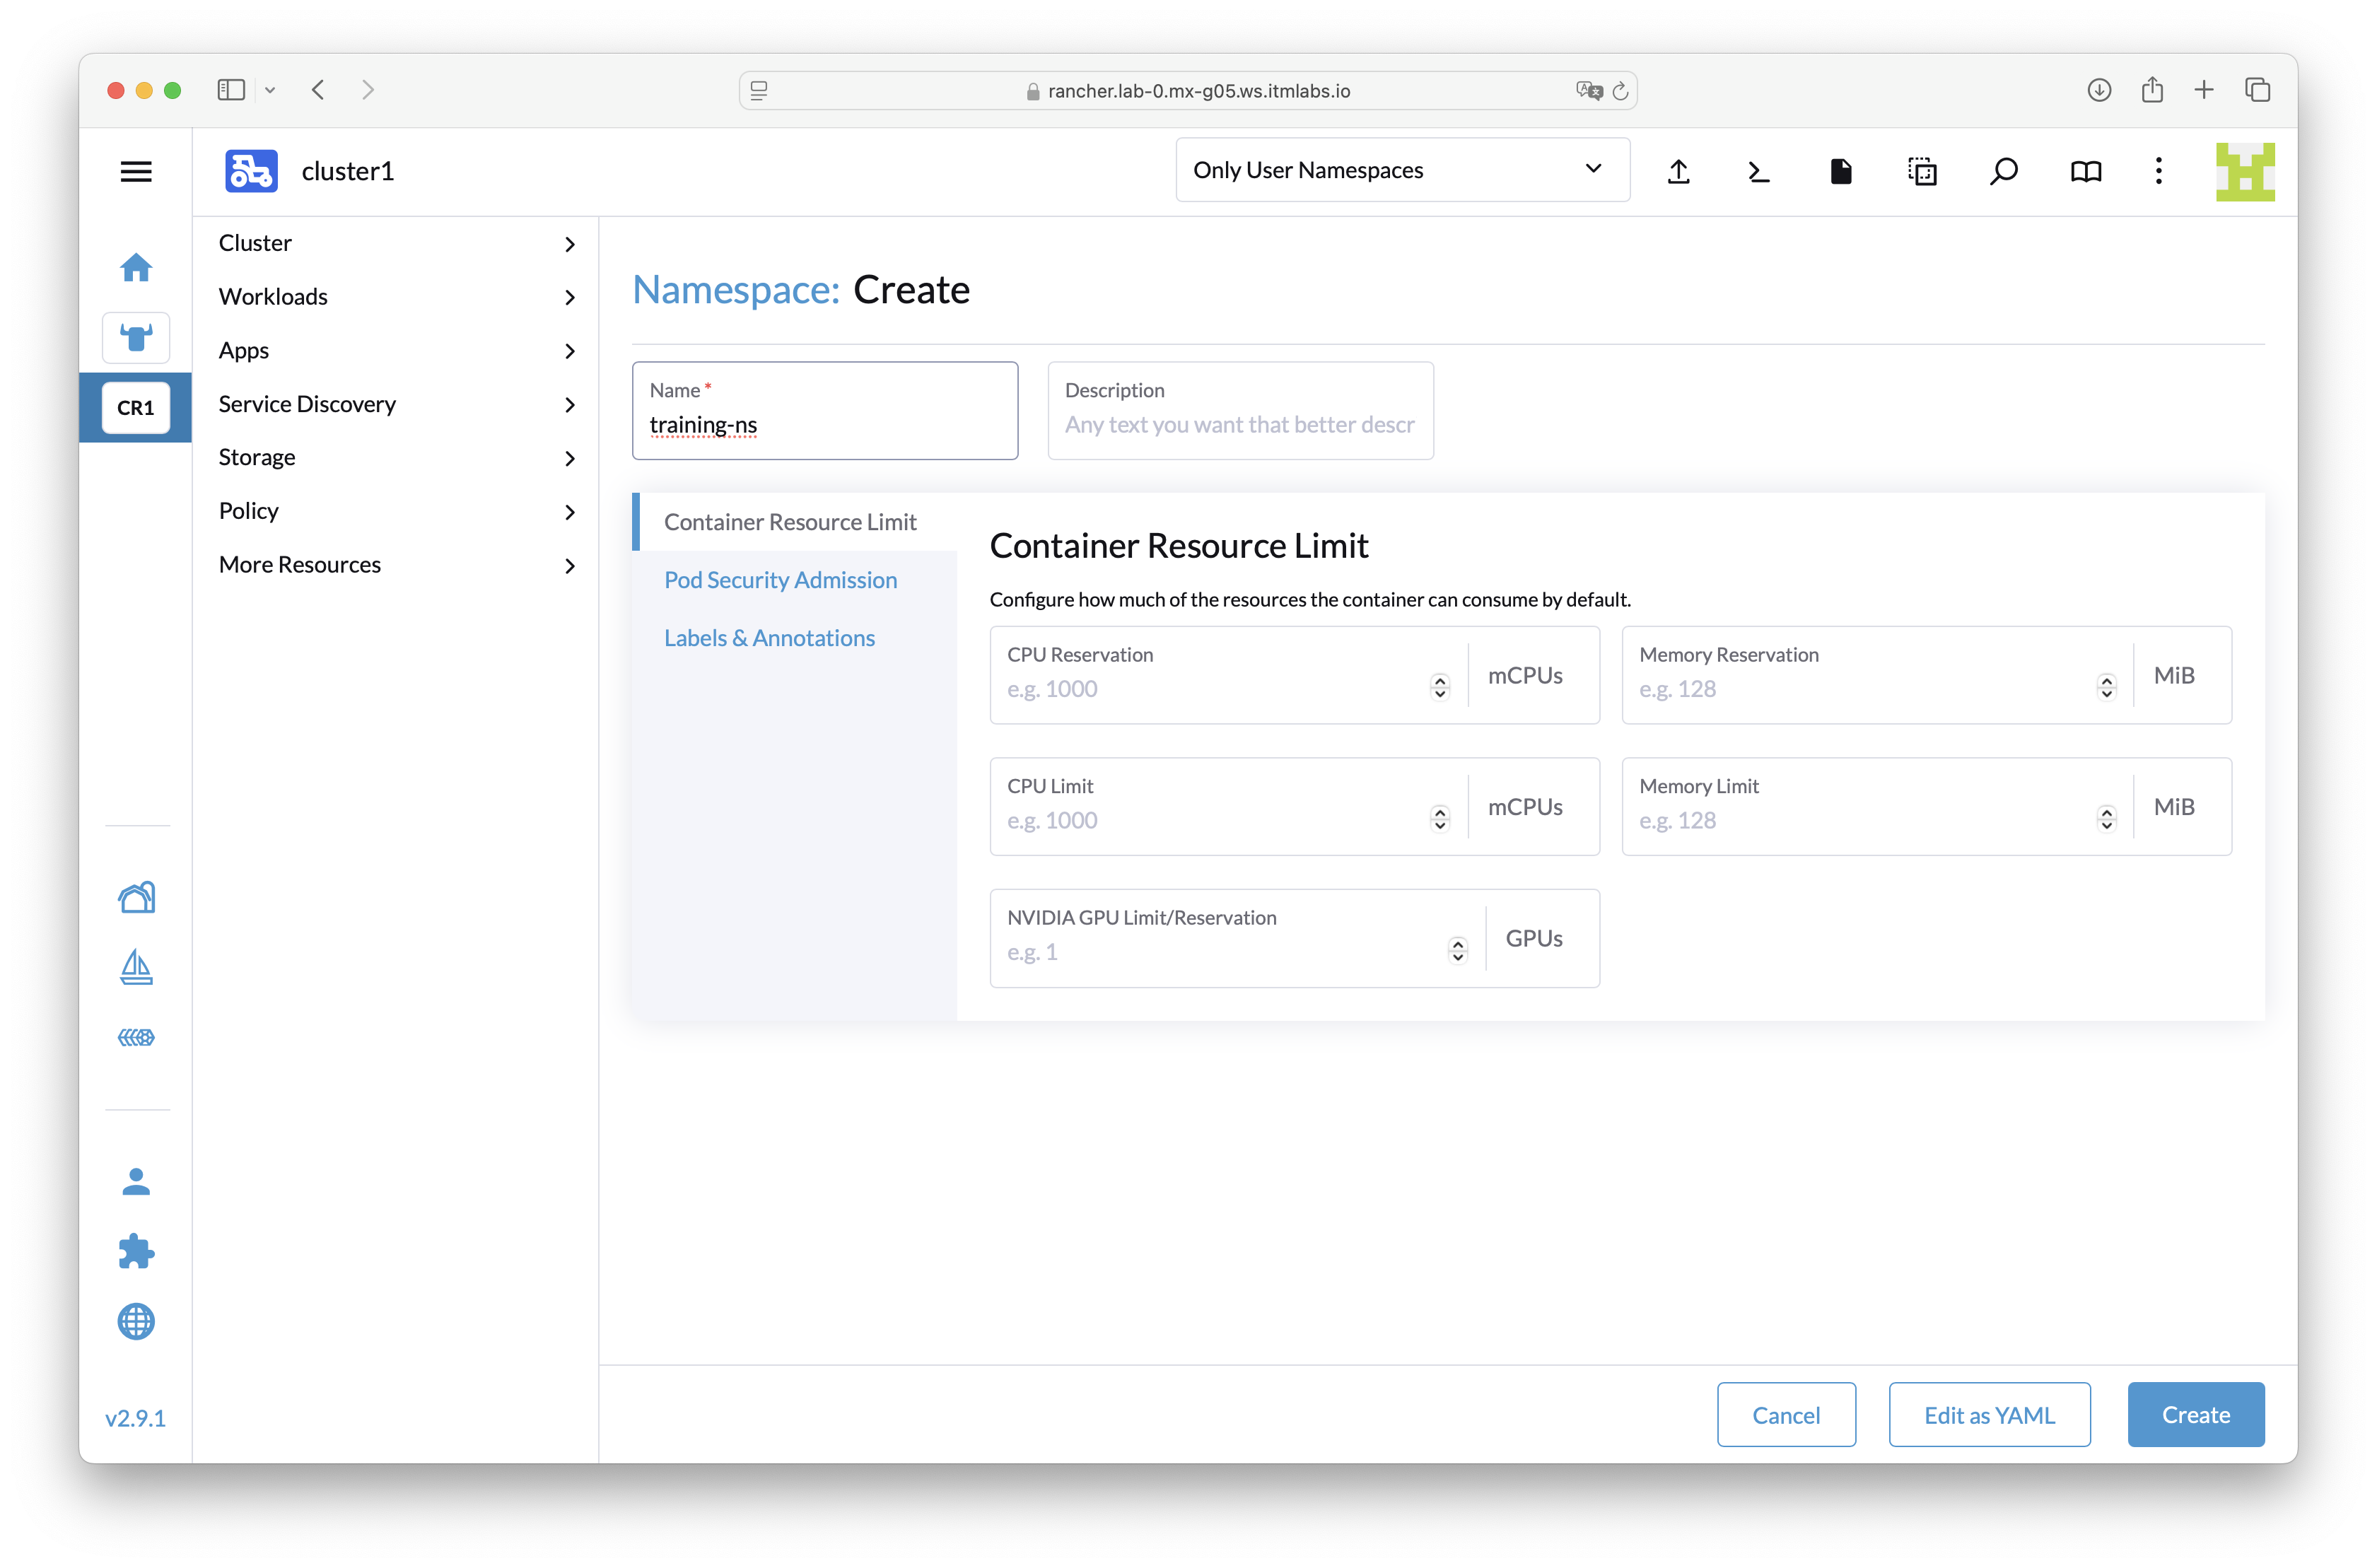Expand the Workloads menu group
The height and width of the screenshot is (1568, 2377).
pyautogui.click(x=397, y=297)
